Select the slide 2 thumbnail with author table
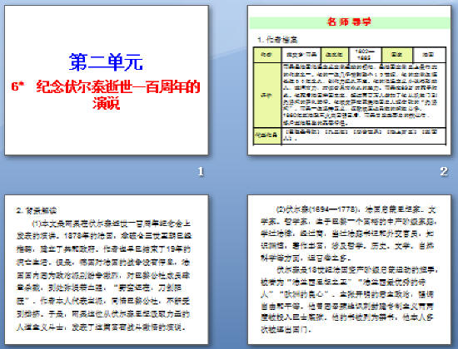The image size is (458, 349). point(350,80)
